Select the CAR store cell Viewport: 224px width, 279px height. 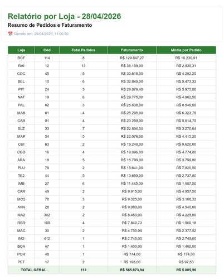pyautogui.click(x=21, y=191)
